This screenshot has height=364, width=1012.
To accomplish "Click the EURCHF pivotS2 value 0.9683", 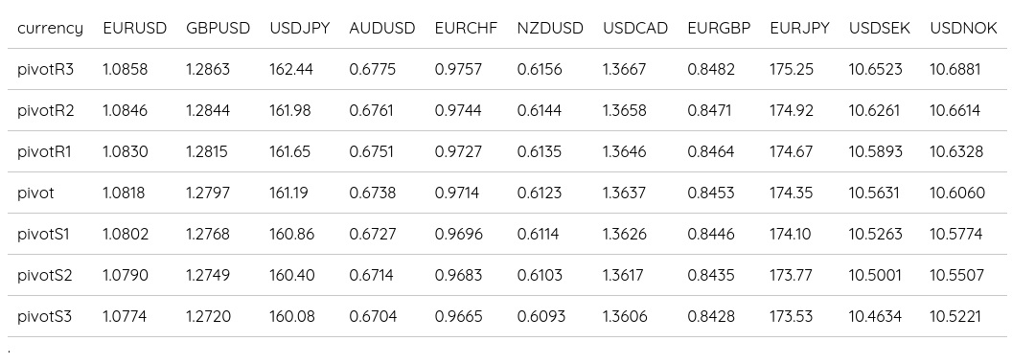I will click(x=458, y=276).
